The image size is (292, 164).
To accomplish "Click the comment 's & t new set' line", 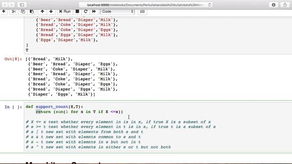I will [83, 137].
